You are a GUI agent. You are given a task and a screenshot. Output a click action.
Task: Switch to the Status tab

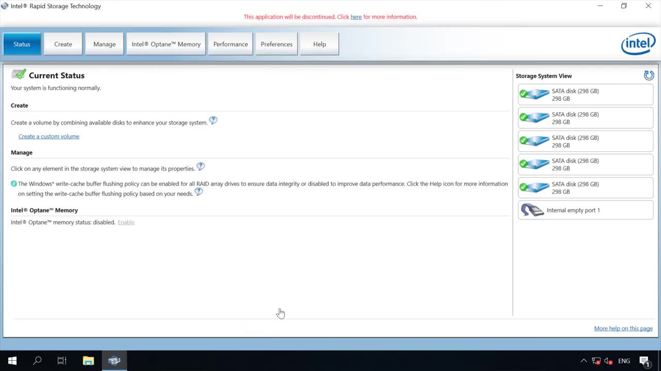22,44
